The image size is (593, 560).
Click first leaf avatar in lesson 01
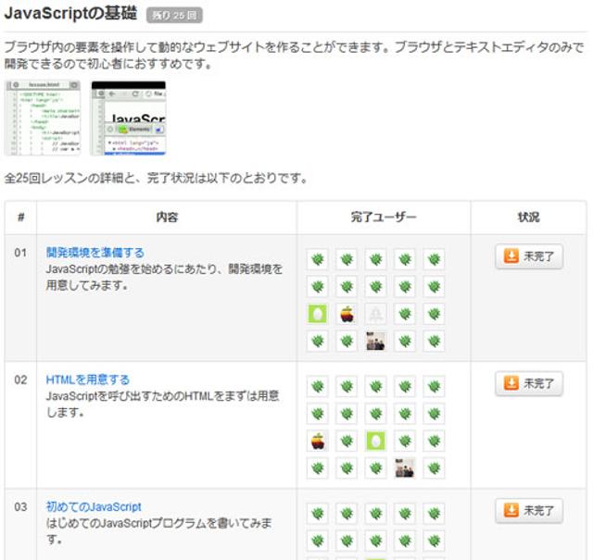point(317,259)
